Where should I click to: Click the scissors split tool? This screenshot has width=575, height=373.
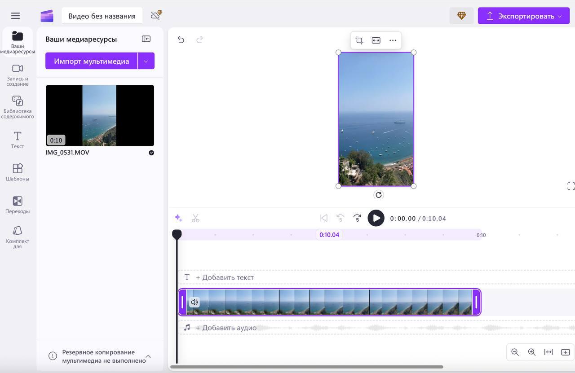(195, 218)
